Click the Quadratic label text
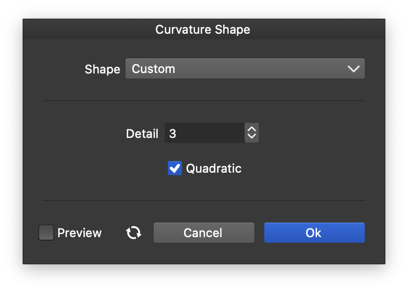Image resolution: width=408 pixels, height=291 pixels. (214, 169)
